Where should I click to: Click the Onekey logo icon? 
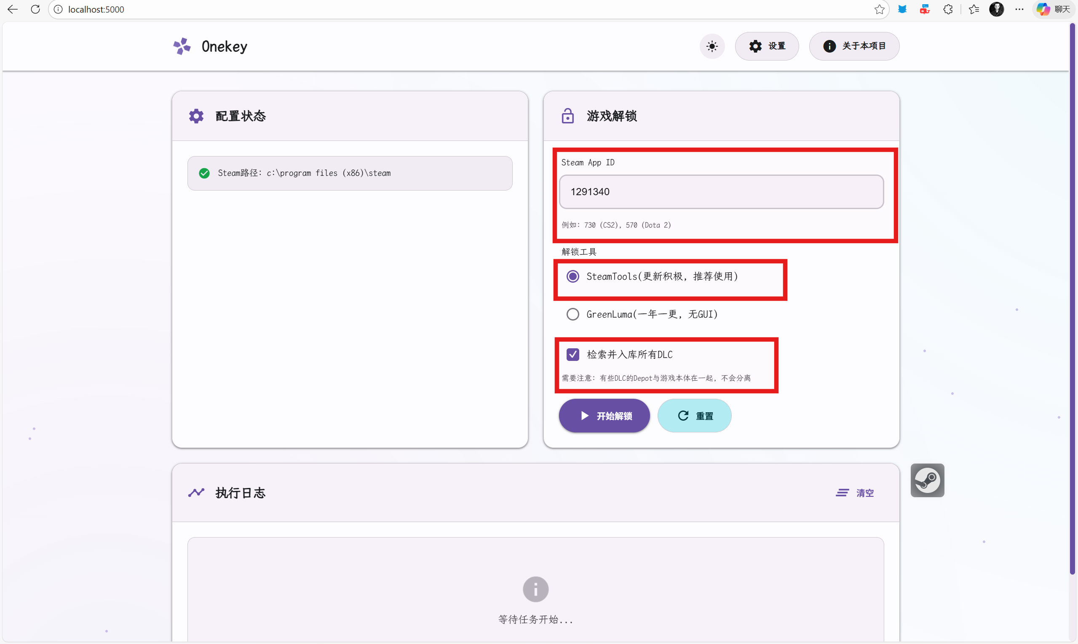[182, 46]
